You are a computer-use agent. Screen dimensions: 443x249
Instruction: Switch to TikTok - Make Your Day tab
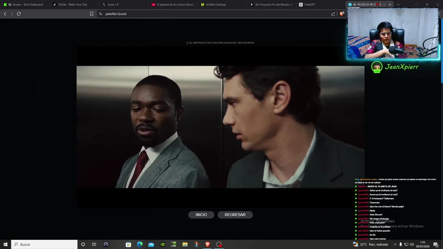point(74,4)
